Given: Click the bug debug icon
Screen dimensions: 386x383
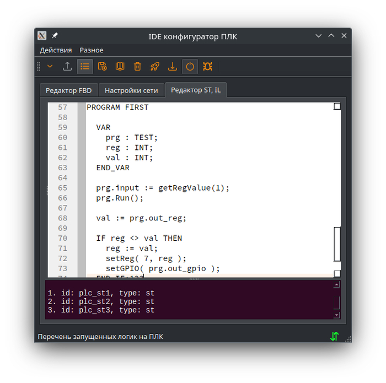Looking at the screenshot, I should [x=207, y=67].
